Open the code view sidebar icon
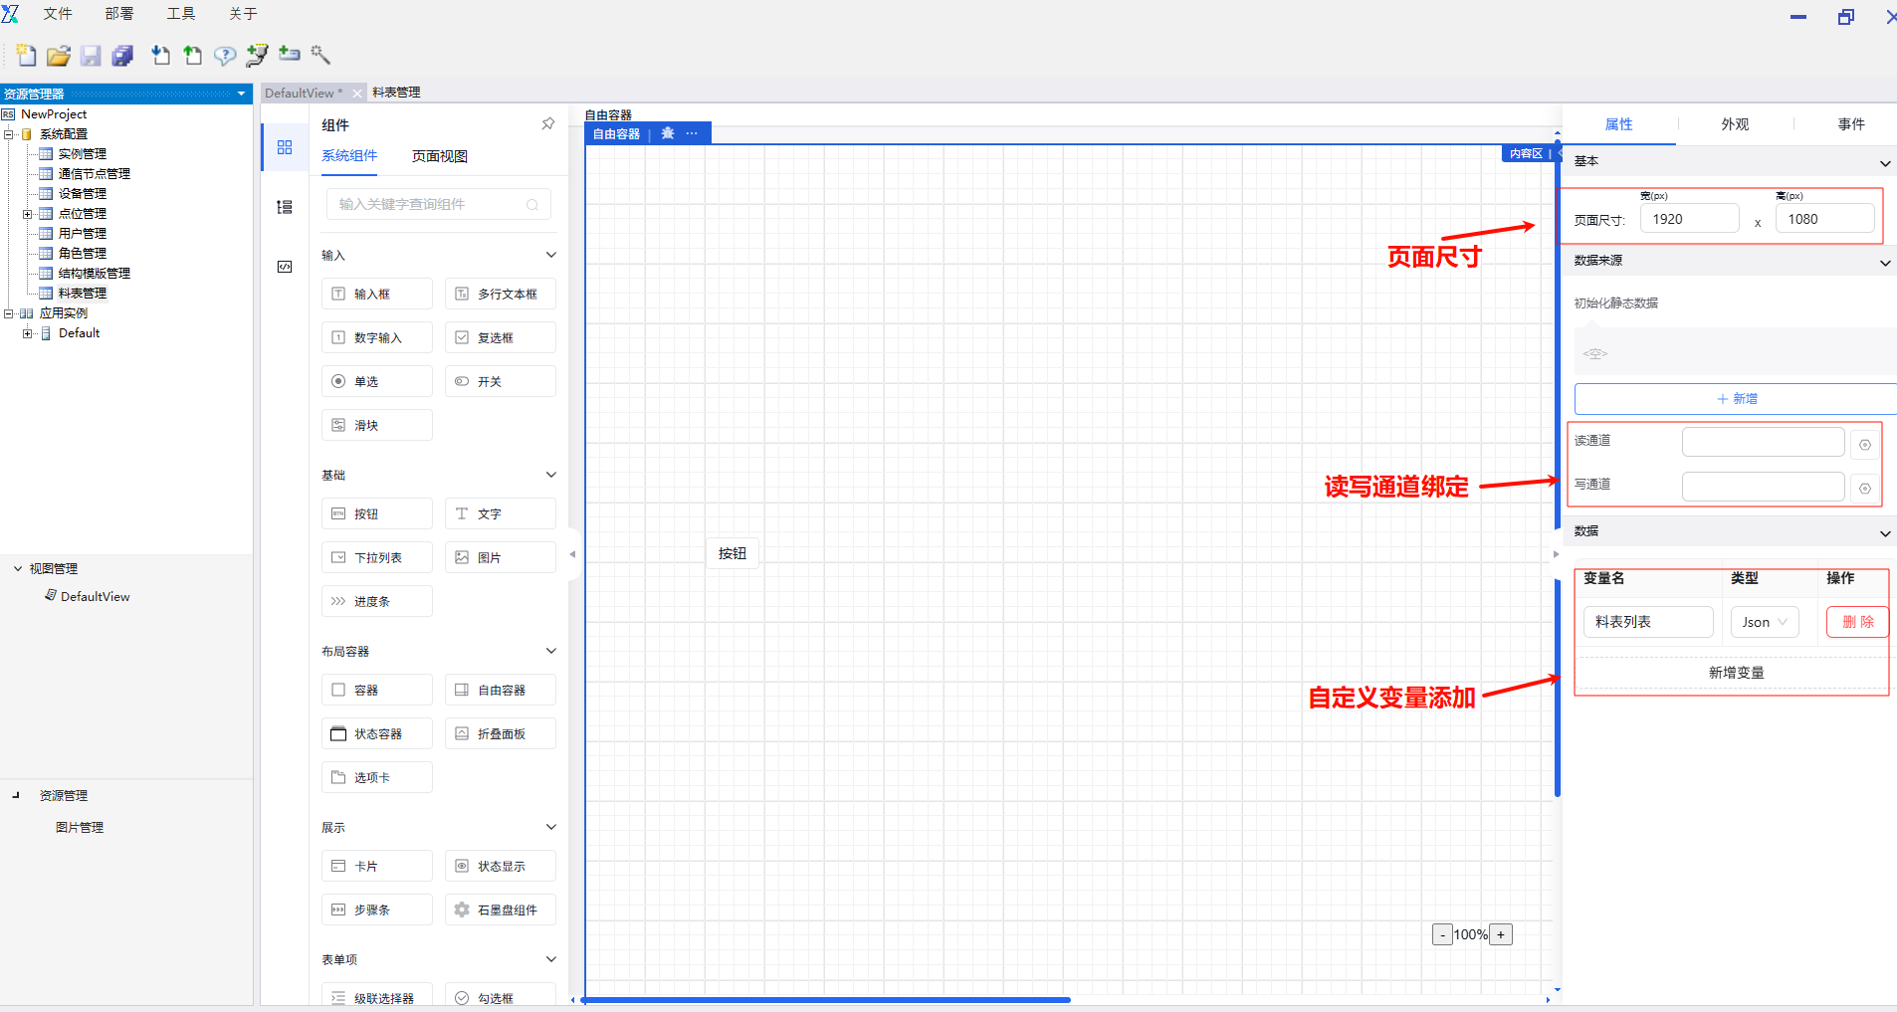Viewport: 1897px width, 1012px height. (x=285, y=267)
